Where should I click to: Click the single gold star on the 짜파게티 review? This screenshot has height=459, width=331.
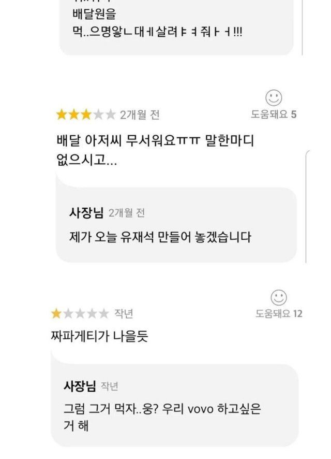(56, 313)
